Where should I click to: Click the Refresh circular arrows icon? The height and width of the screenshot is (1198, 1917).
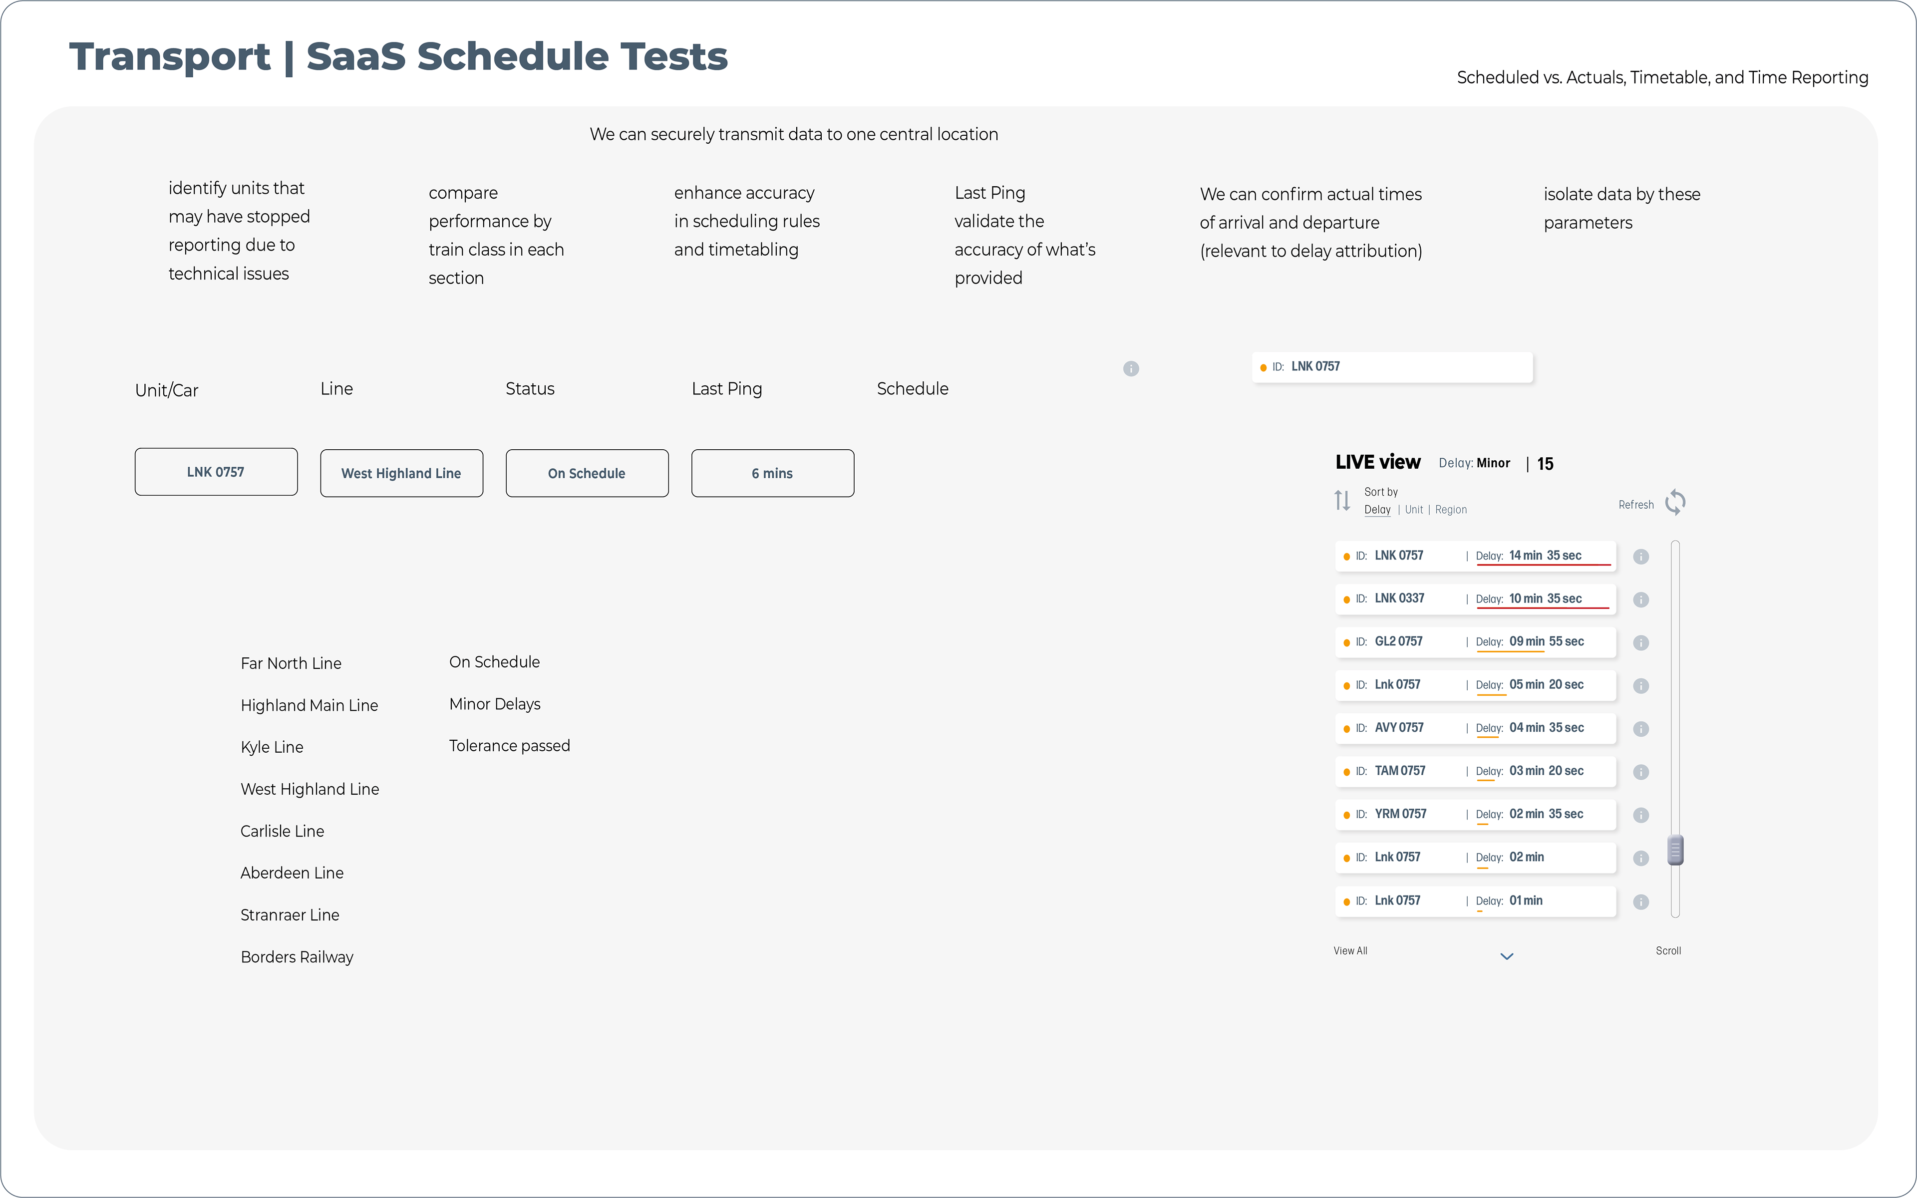click(1674, 502)
